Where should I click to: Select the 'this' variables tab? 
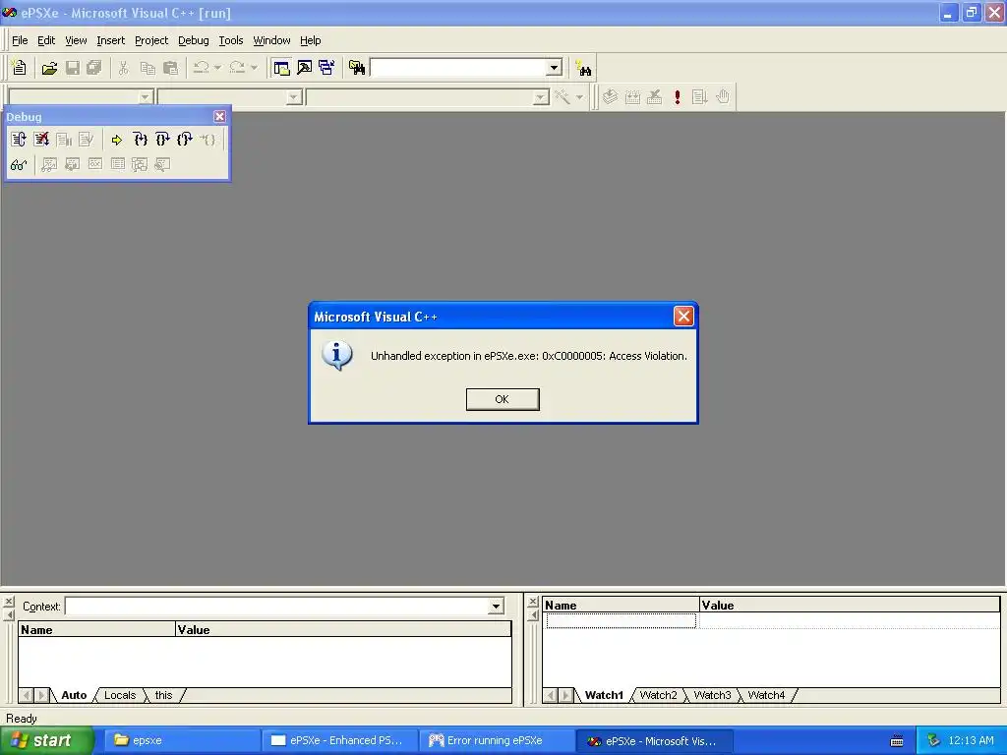pyautogui.click(x=164, y=695)
